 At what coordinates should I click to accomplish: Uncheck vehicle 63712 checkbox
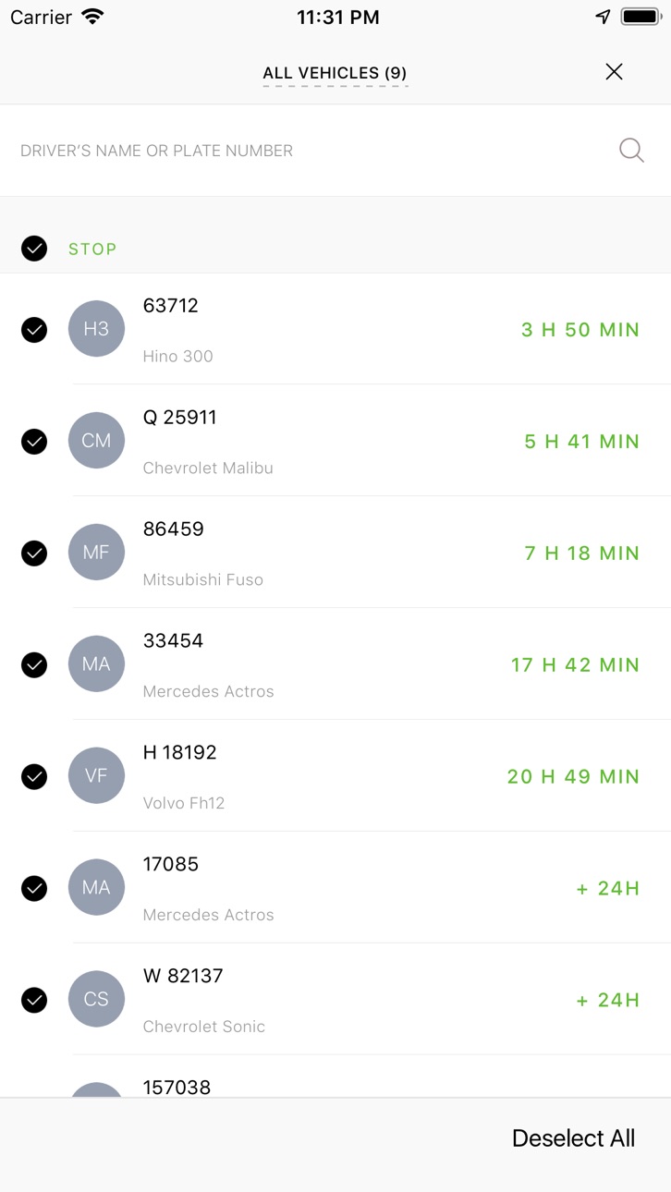pos(34,330)
